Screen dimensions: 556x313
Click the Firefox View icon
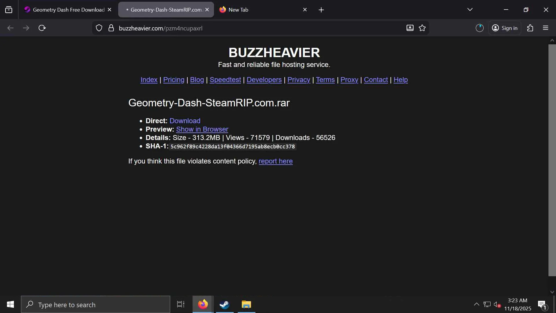[x=9, y=10]
